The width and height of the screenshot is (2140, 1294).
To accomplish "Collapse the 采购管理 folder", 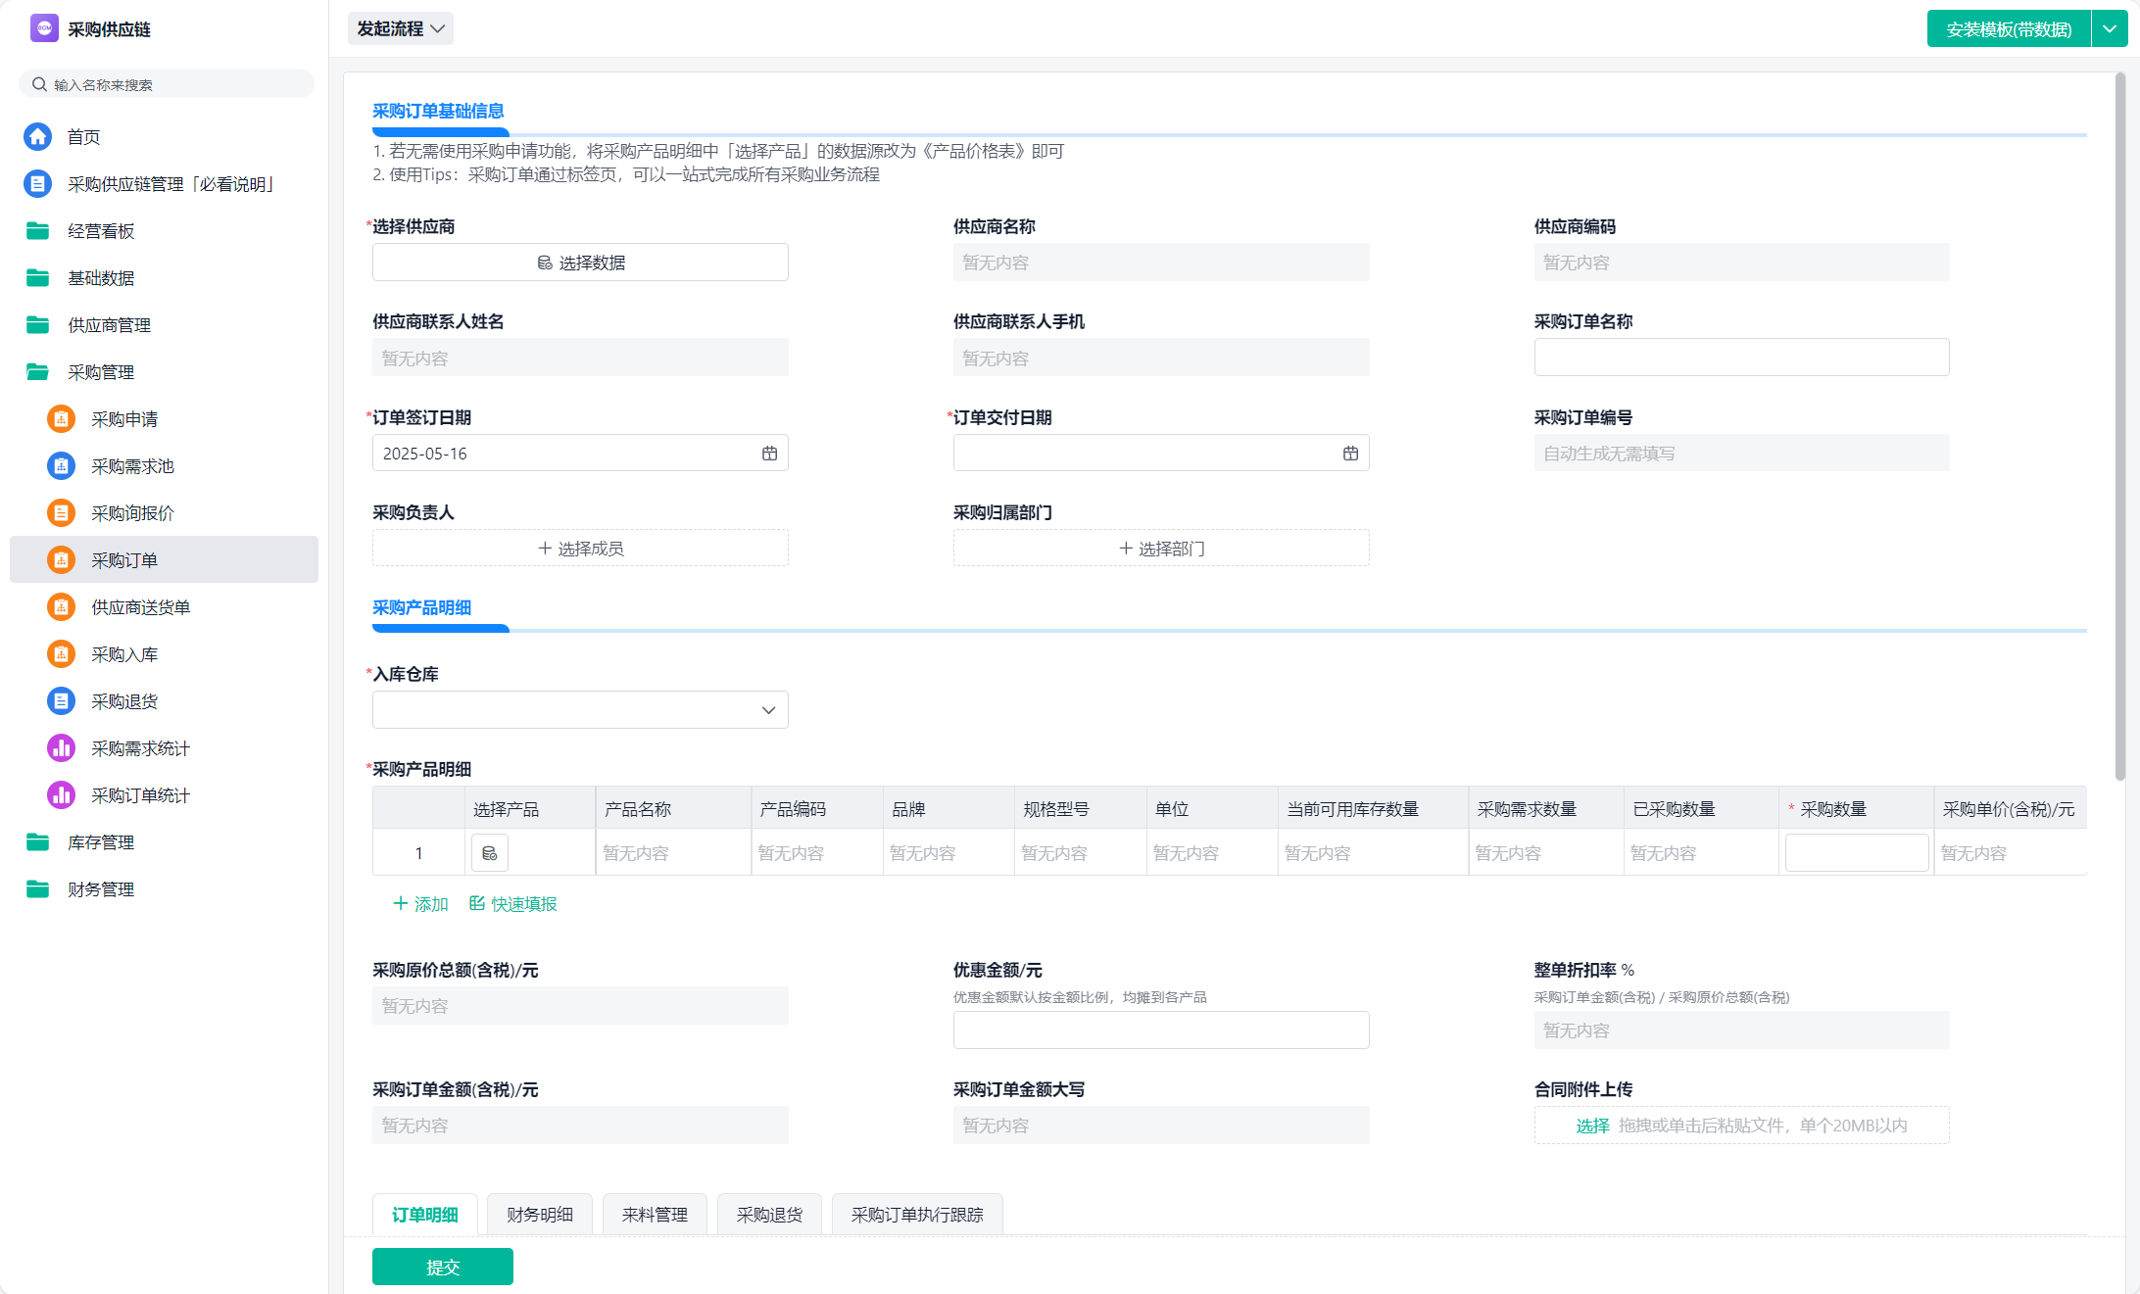I will click(37, 372).
